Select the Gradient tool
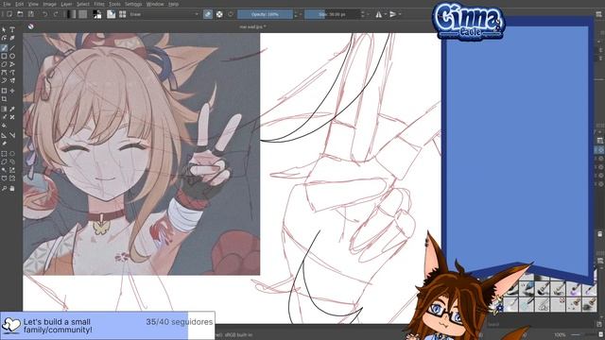The height and width of the screenshot is (340, 605). click(x=4, y=110)
